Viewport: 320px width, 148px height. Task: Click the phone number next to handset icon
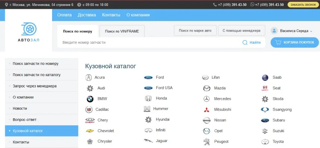click(232, 5)
